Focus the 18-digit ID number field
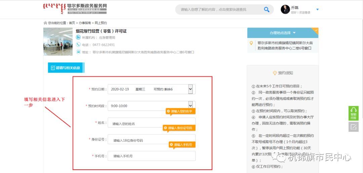 pos(151,140)
